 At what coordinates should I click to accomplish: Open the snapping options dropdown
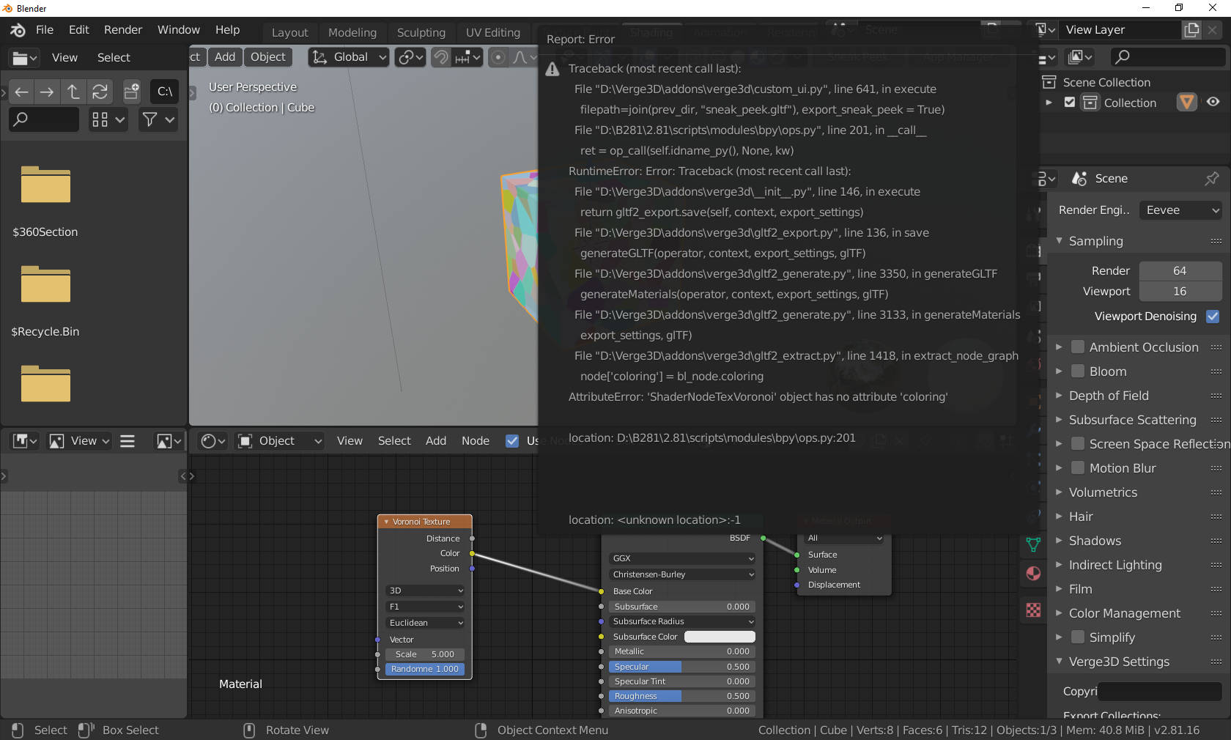coord(467,57)
